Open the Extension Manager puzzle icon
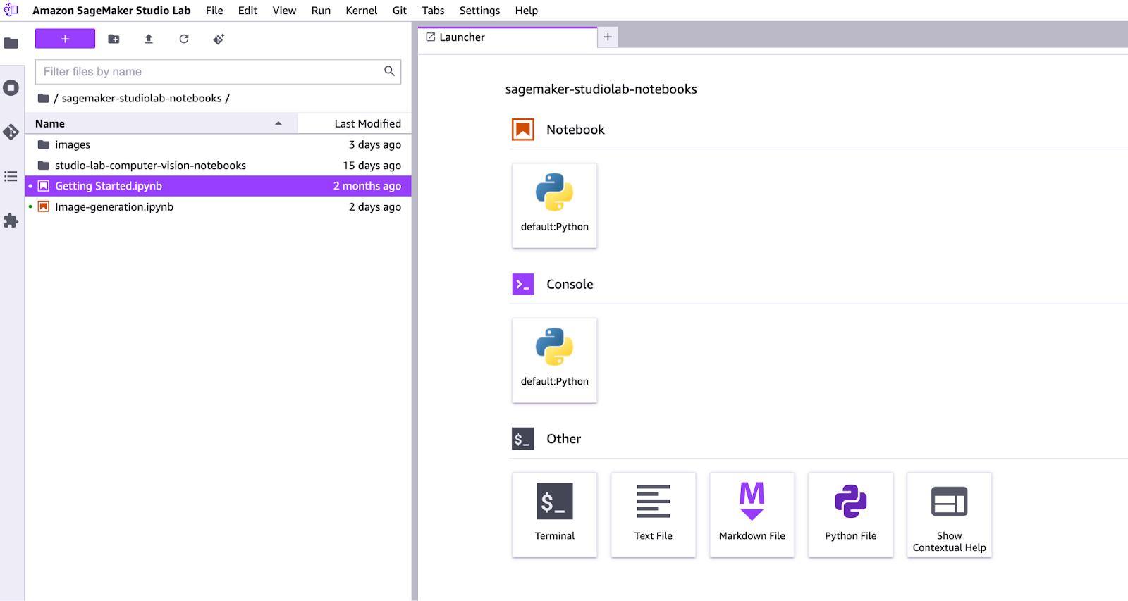The width and height of the screenshot is (1128, 601). tap(11, 221)
